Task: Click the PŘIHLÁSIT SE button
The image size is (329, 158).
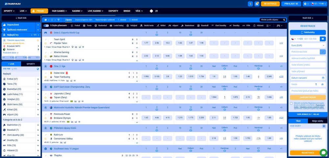Action: click(x=292, y=4)
